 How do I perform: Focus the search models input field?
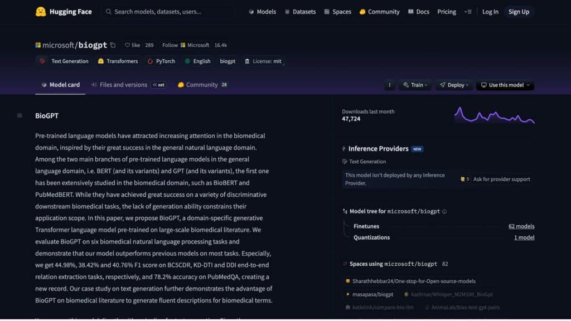pyautogui.click(x=167, y=12)
